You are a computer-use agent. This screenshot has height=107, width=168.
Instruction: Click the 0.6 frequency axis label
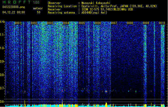point(2,102)
